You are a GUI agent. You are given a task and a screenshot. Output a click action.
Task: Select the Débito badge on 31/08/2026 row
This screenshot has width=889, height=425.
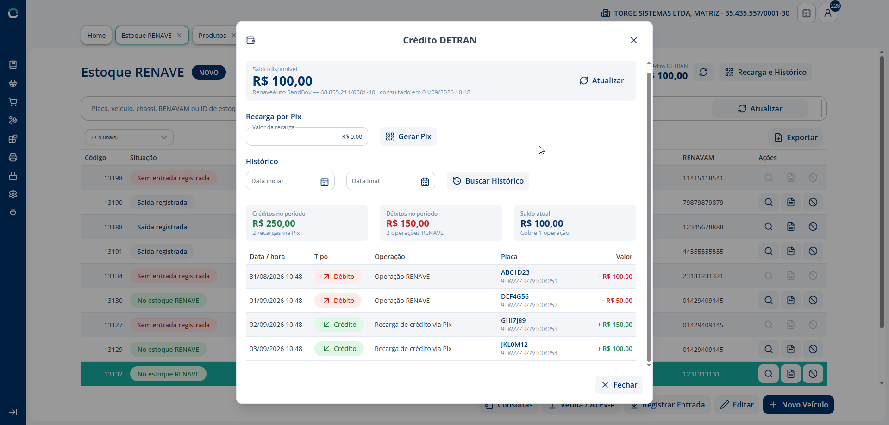(x=338, y=277)
